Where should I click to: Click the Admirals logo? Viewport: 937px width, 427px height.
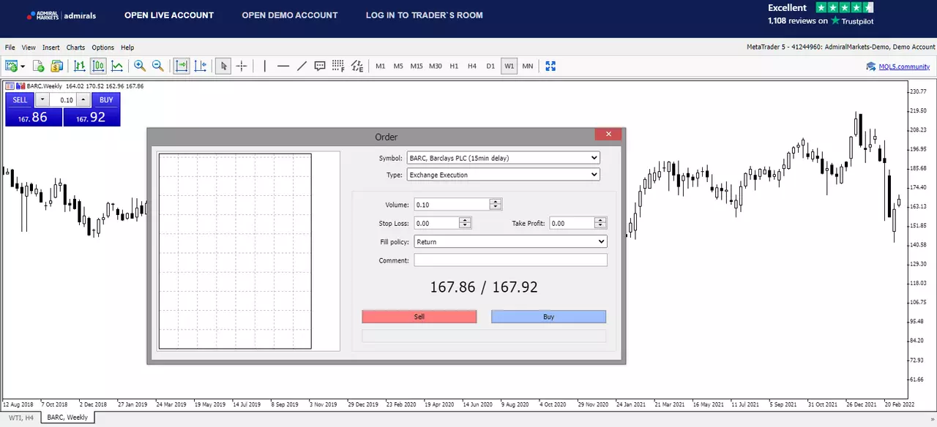click(x=61, y=15)
